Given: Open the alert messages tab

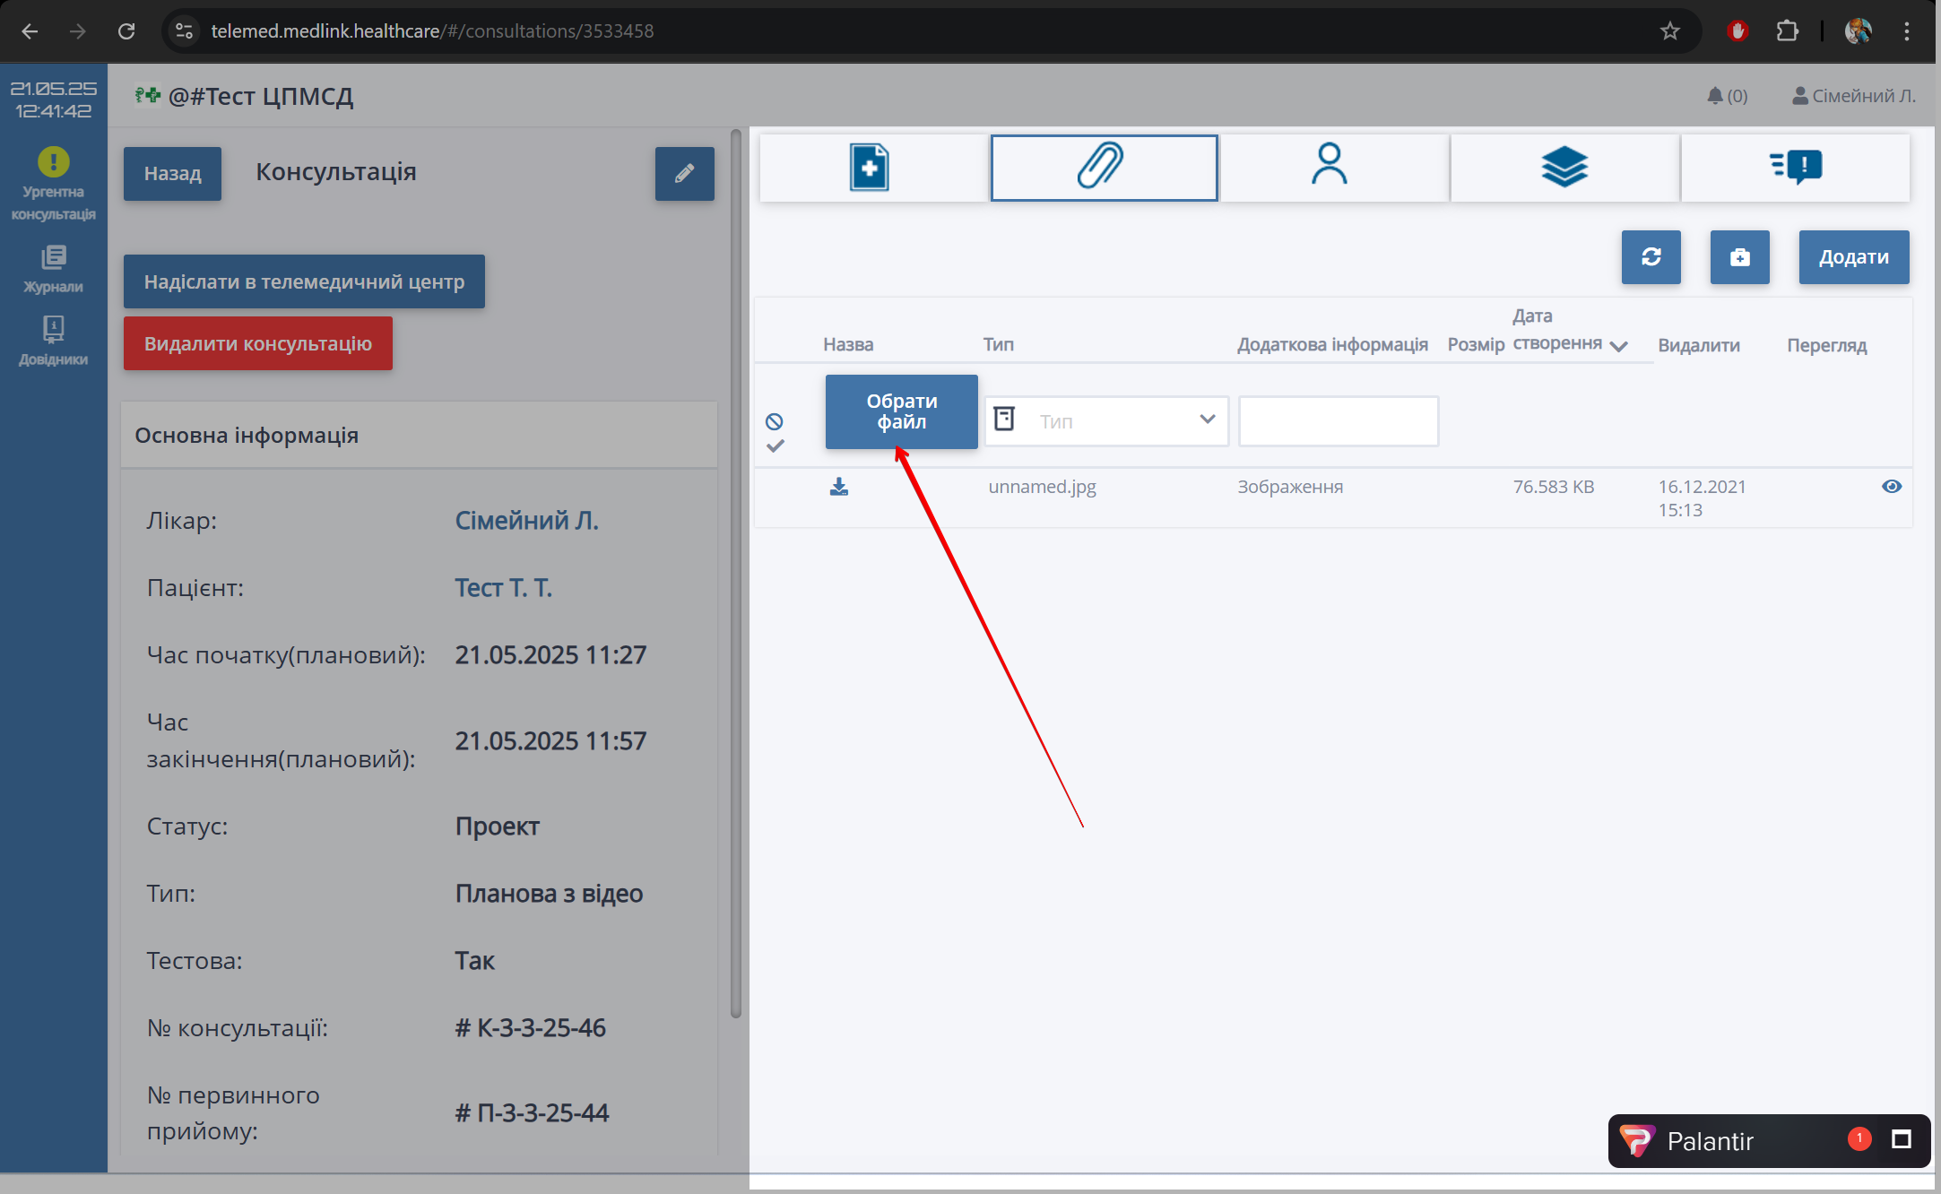Looking at the screenshot, I should (x=1796, y=168).
